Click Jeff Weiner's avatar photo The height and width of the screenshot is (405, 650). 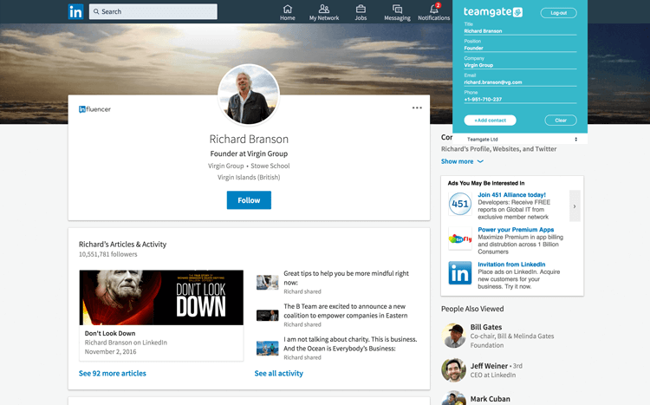coord(453,370)
